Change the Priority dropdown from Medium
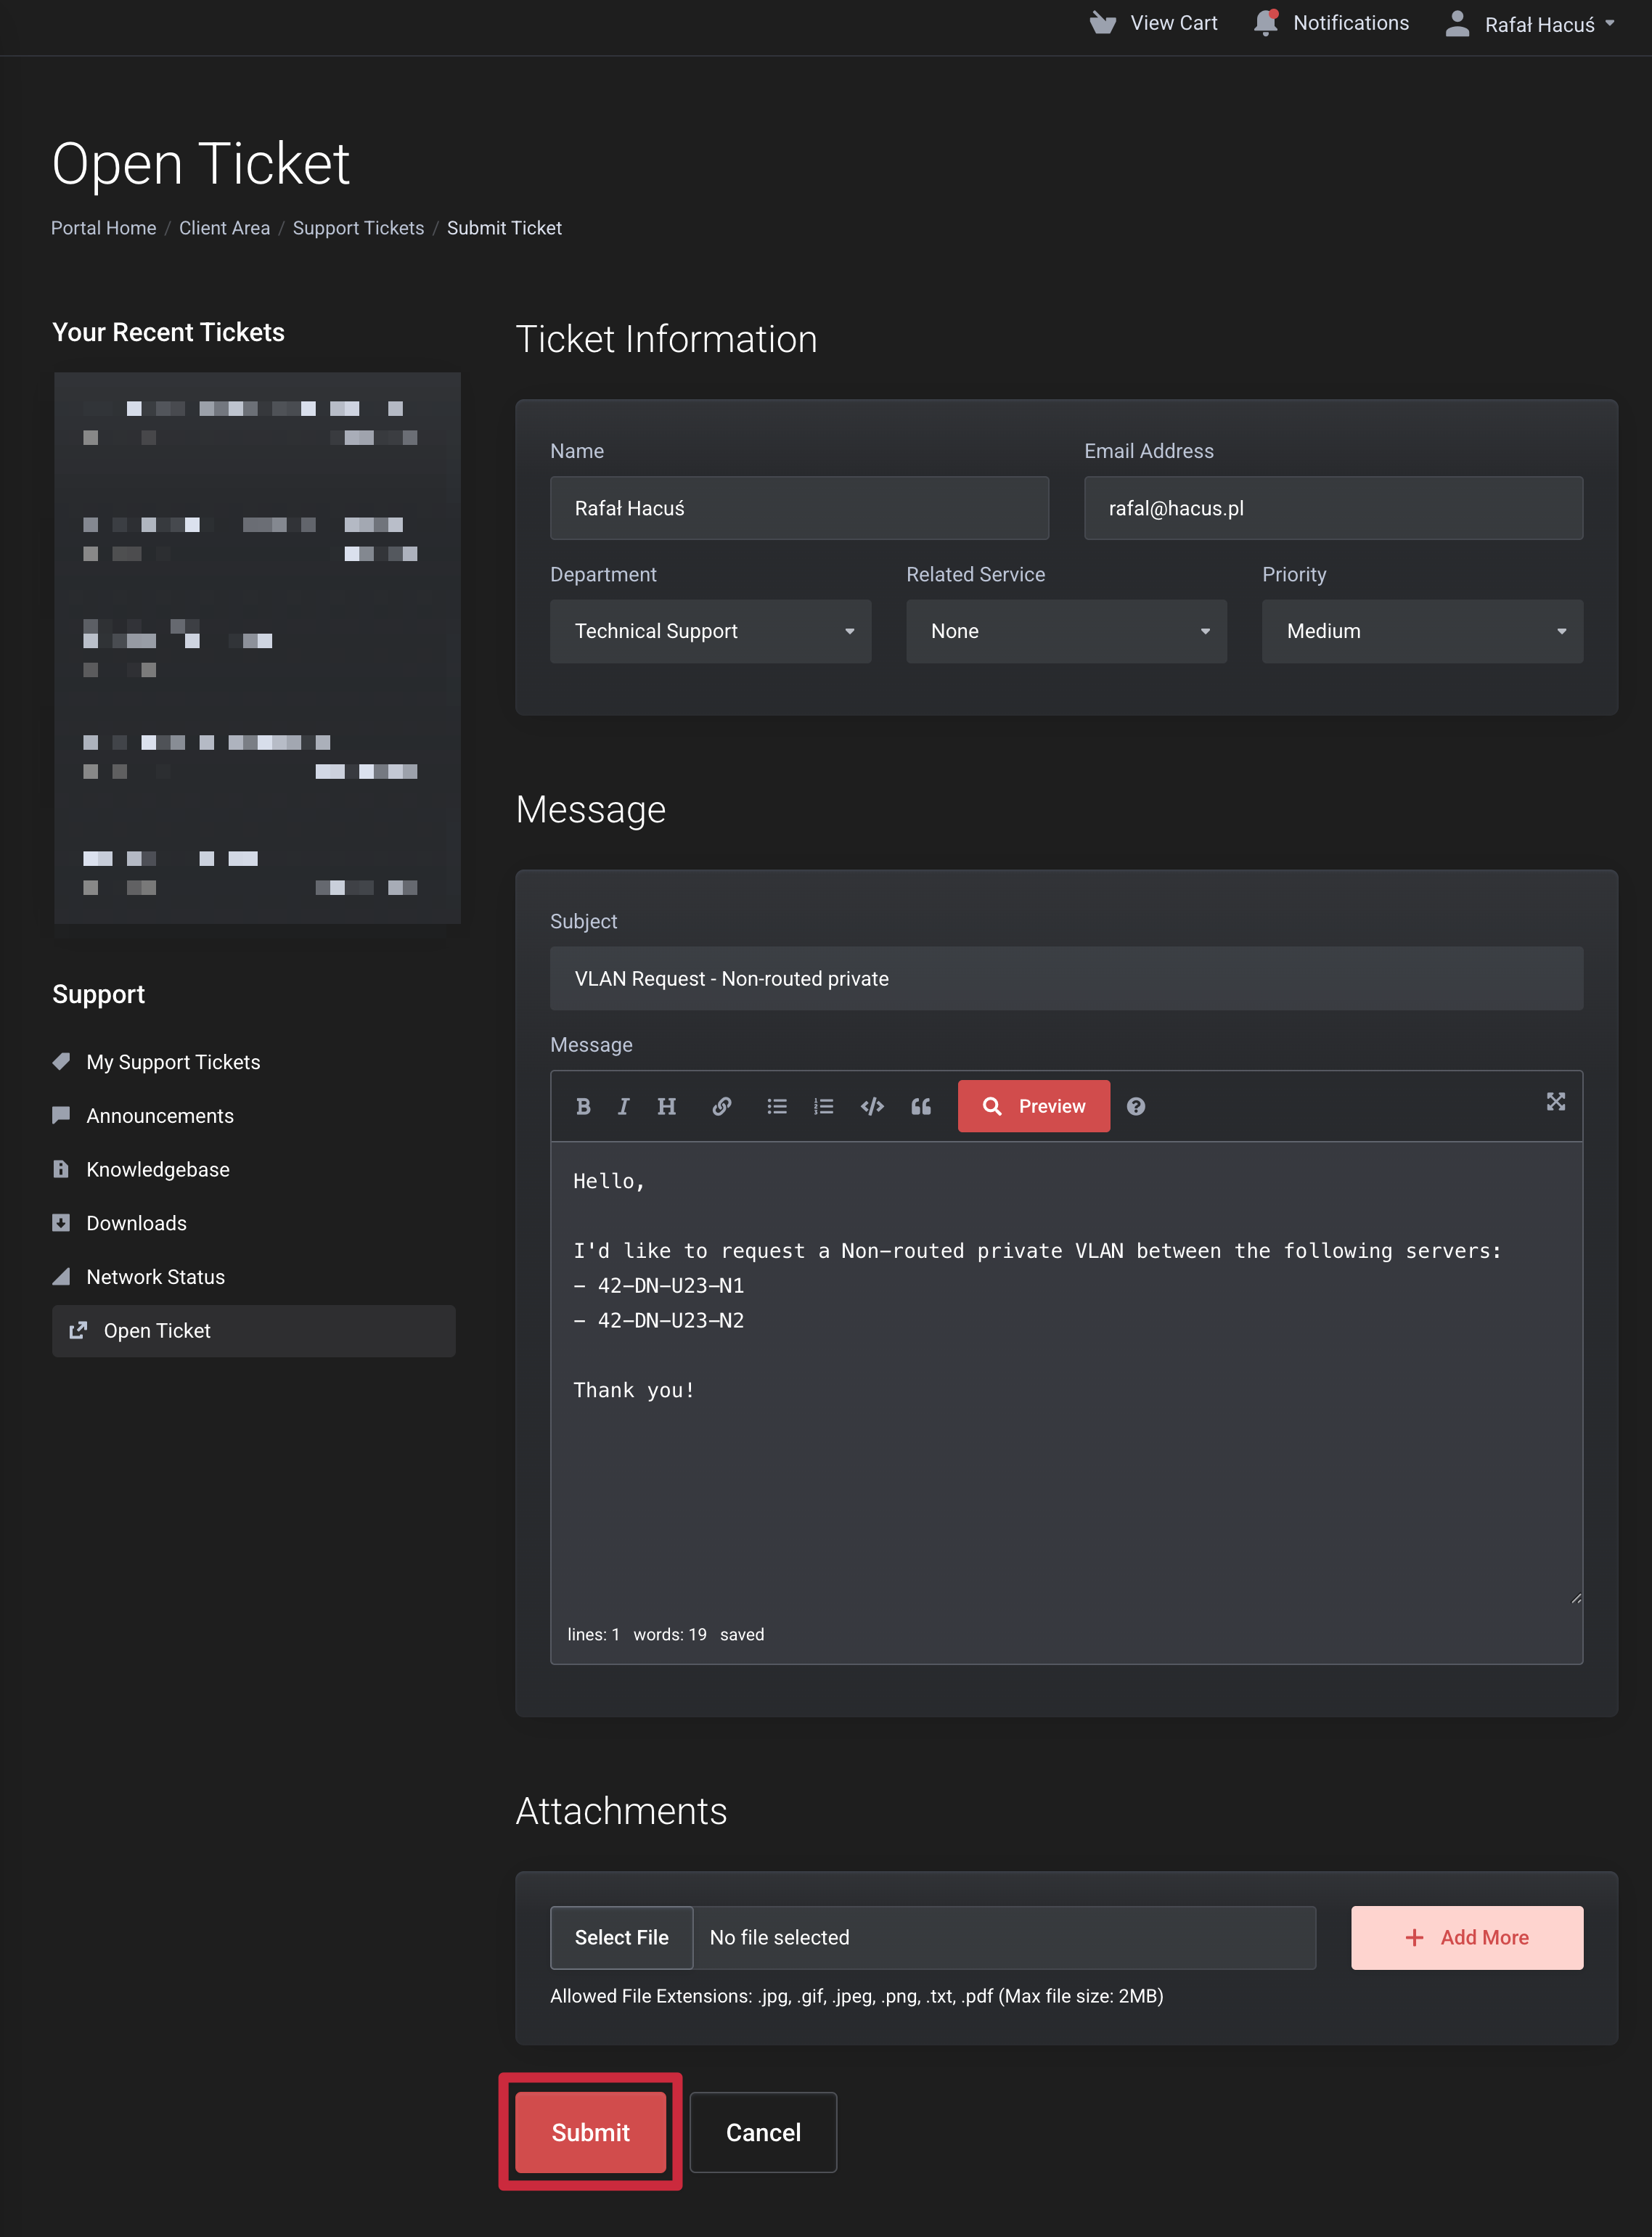 point(1421,631)
